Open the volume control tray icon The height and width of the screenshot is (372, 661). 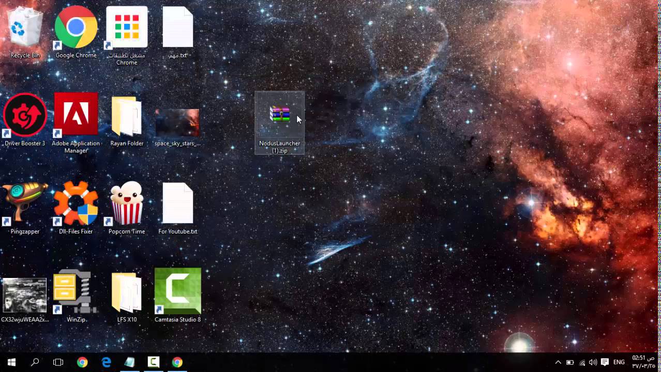[593, 362]
